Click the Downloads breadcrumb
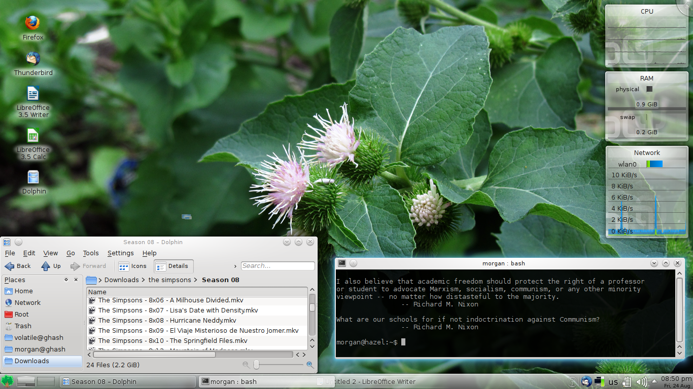The width and height of the screenshot is (693, 389). tap(122, 280)
